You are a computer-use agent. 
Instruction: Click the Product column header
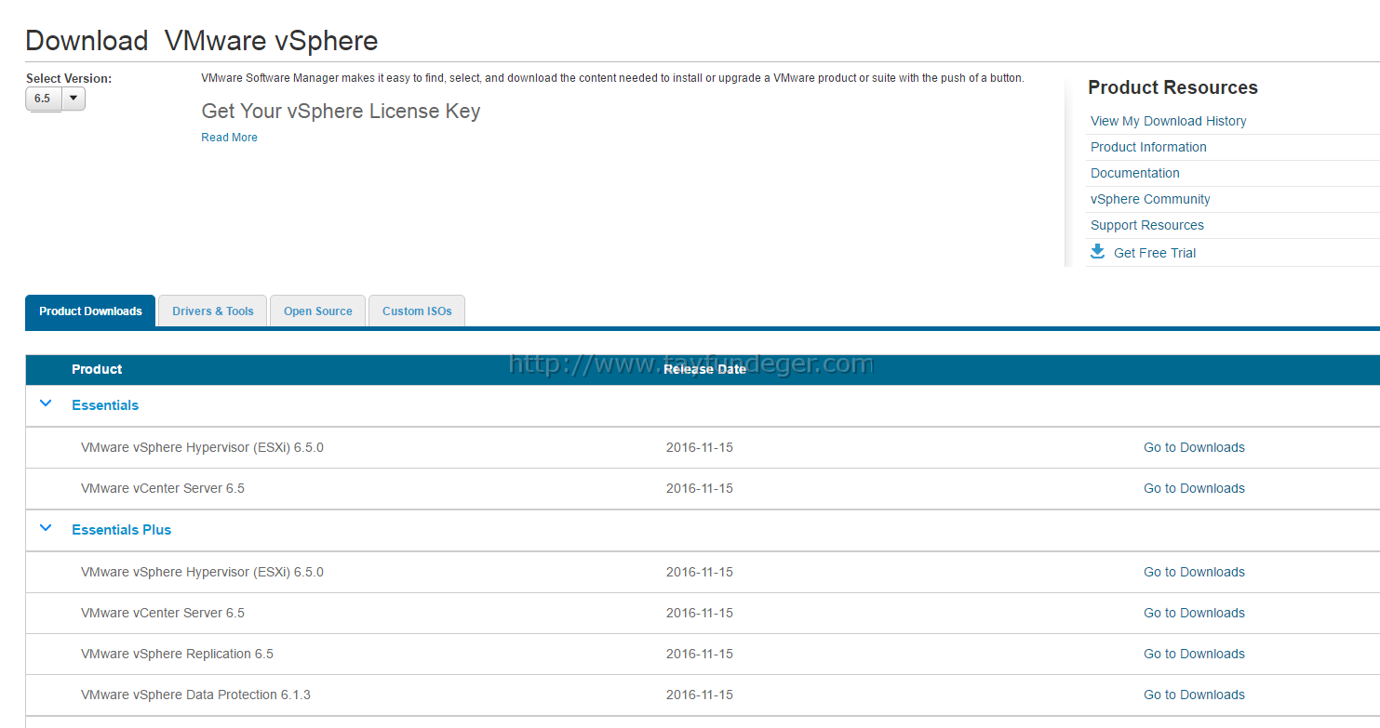tap(97, 369)
